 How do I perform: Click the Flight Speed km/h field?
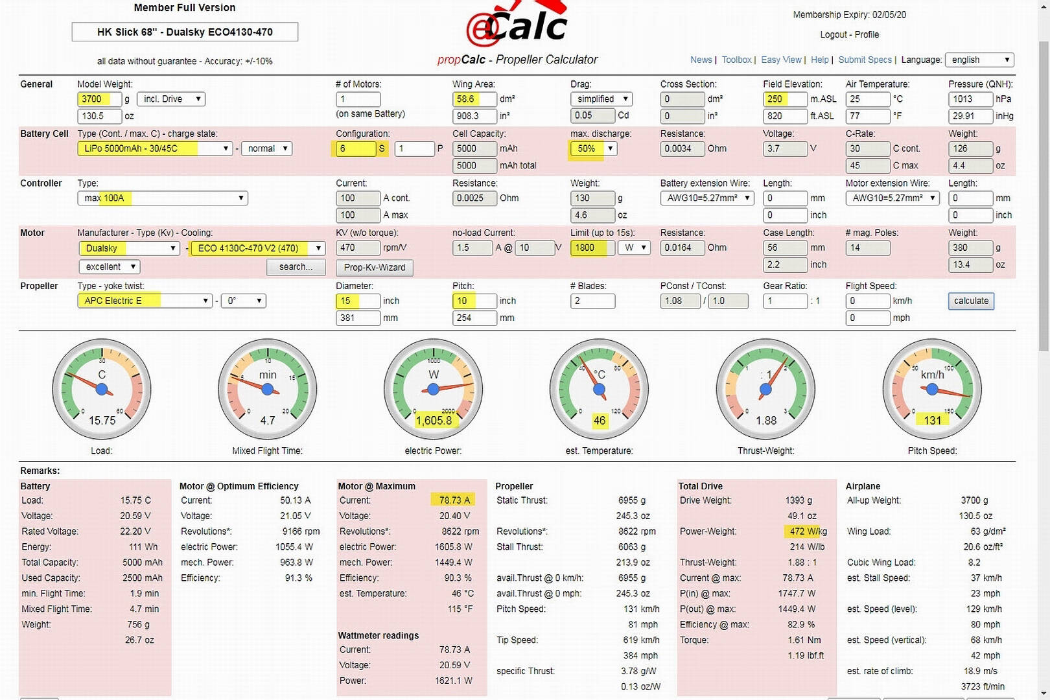point(867,301)
